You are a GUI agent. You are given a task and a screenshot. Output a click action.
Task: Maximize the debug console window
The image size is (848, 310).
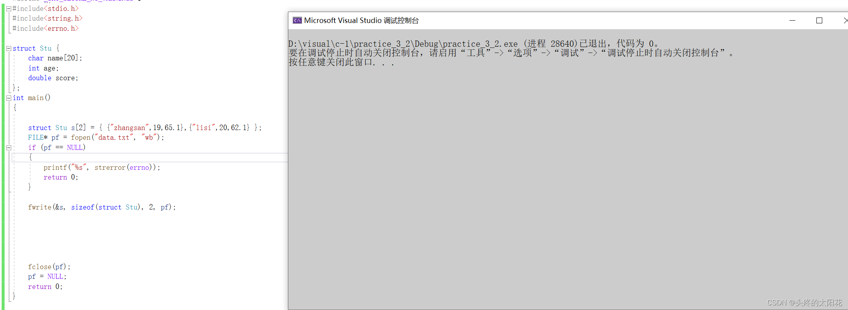819,20
